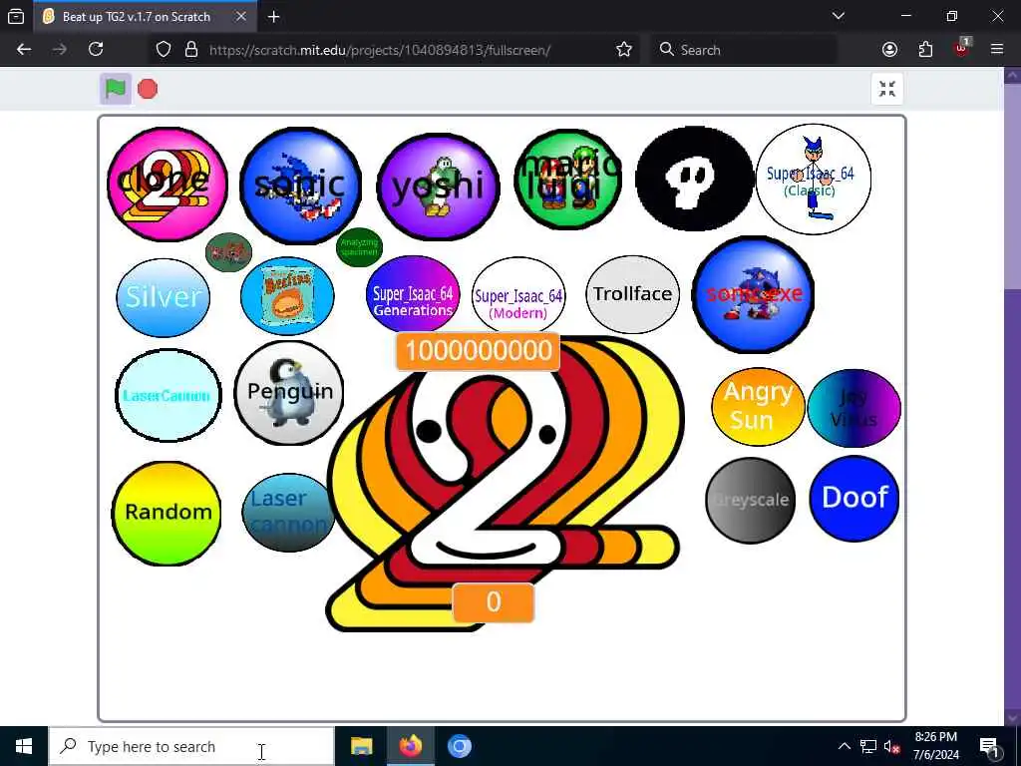The height and width of the screenshot is (766, 1021).
Task: Click the small red-patterned green bubble
Action: (228, 251)
